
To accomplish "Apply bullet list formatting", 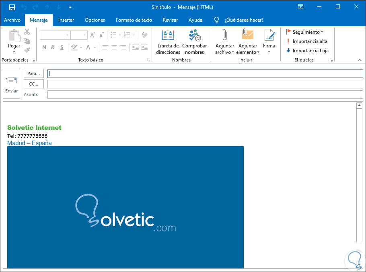I will coord(113,35).
